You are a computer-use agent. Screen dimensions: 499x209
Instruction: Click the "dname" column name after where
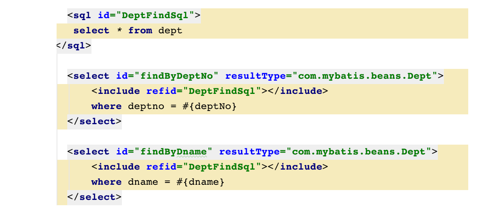143,182
